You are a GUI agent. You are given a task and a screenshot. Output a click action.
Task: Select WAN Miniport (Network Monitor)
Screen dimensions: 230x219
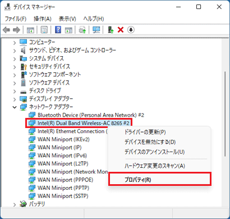tap(72, 171)
